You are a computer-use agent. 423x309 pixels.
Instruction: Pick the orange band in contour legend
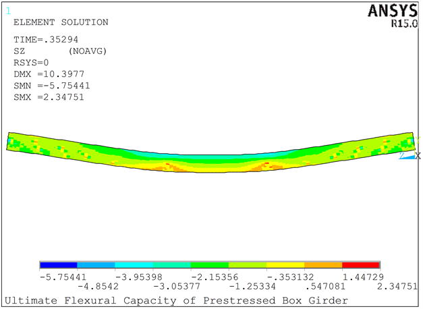[x=323, y=264]
